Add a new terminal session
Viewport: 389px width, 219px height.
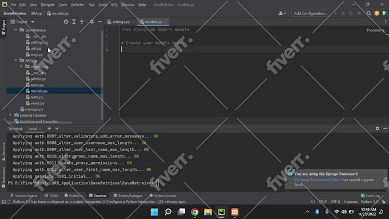[x=49, y=129]
